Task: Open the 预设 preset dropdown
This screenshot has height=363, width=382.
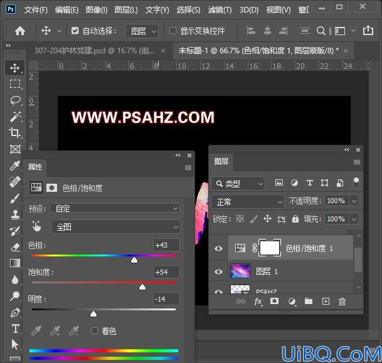Action: (115, 208)
